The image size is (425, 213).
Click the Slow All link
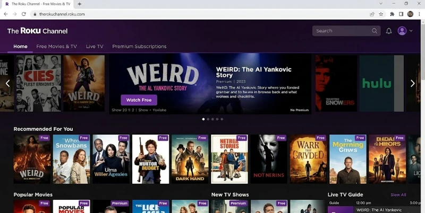[x=398, y=194]
